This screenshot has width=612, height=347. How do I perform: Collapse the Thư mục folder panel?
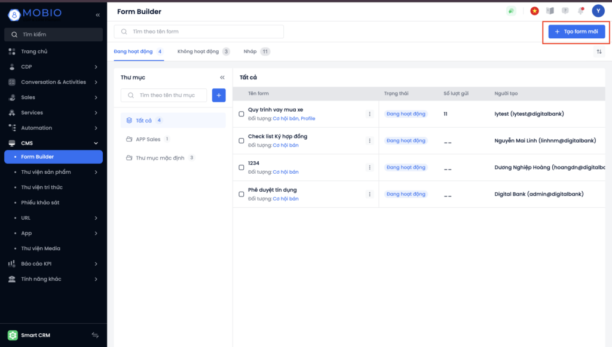click(x=222, y=78)
